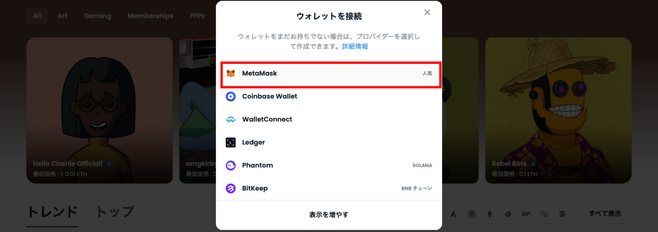Filter by Ethereum chain icon
The width and height of the screenshot is (658, 232).
click(x=490, y=214)
